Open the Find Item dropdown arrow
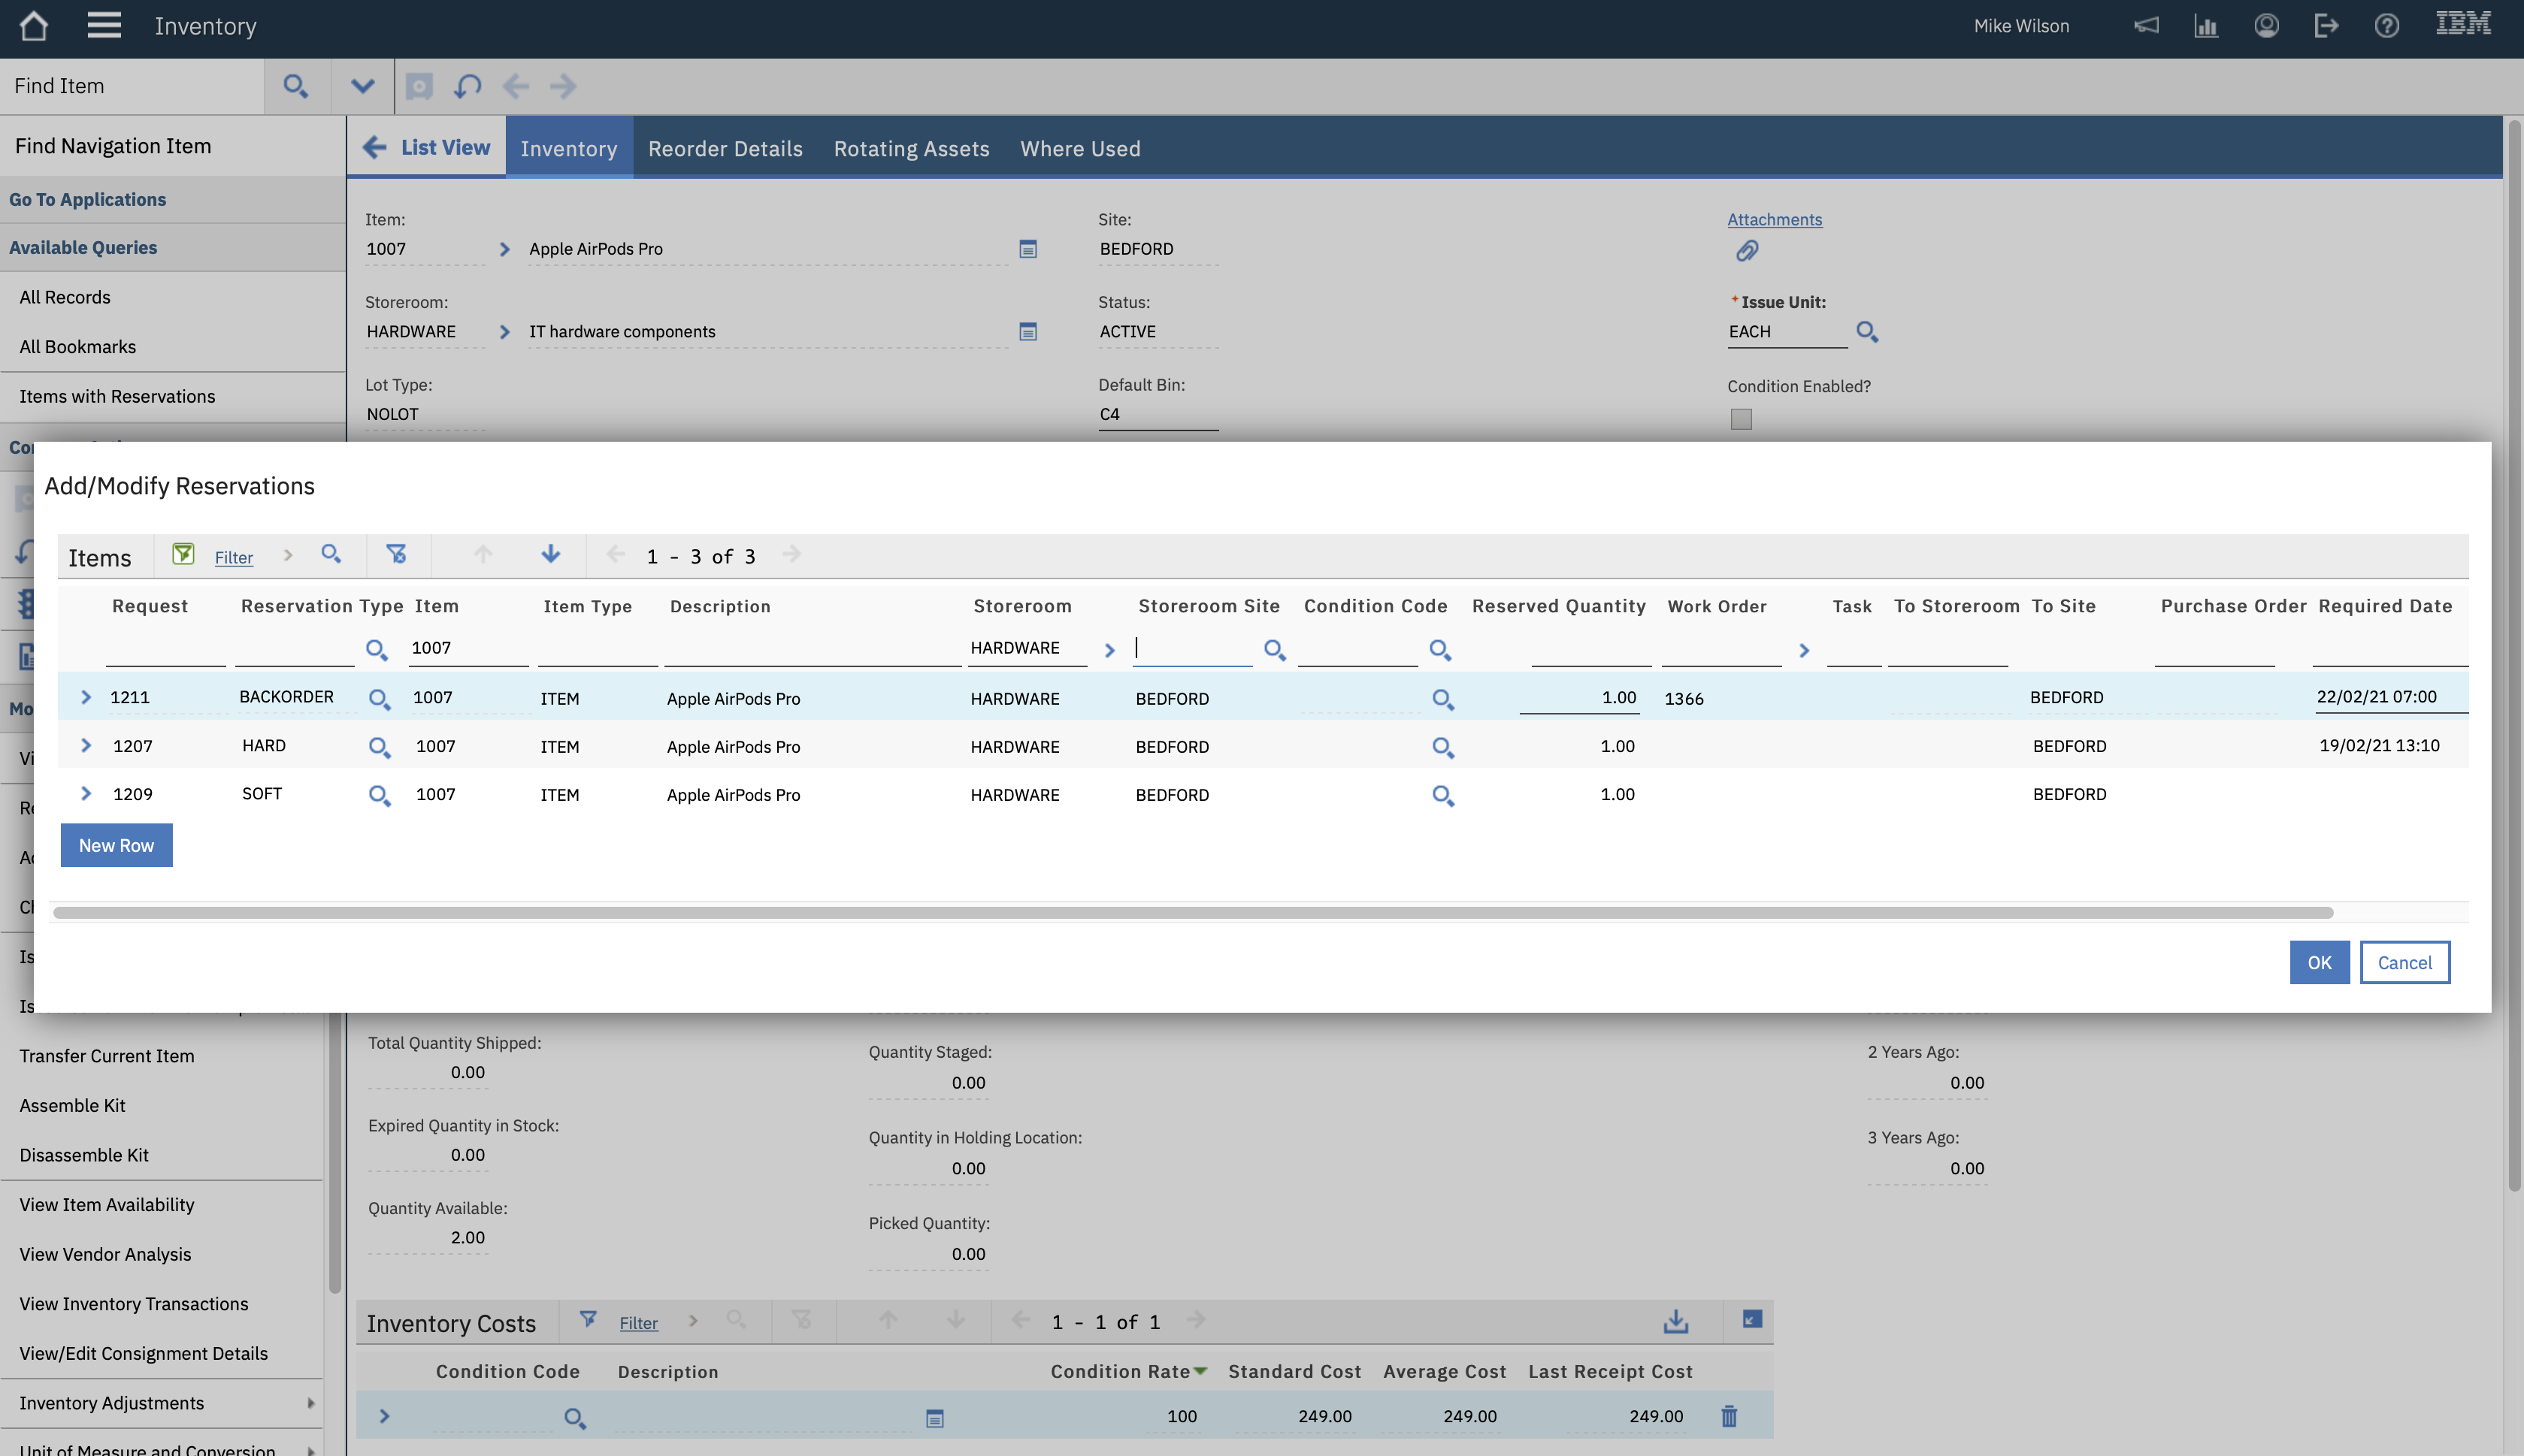The width and height of the screenshot is (2524, 1456). pos(362,86)
